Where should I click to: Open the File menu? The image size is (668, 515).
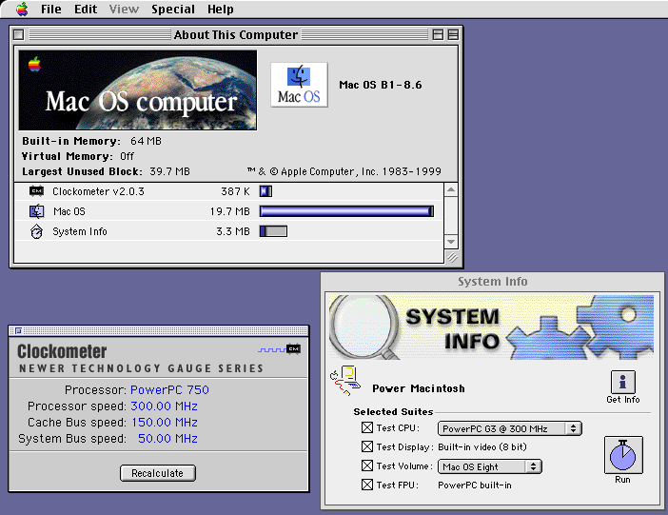[x=51, y=9]
